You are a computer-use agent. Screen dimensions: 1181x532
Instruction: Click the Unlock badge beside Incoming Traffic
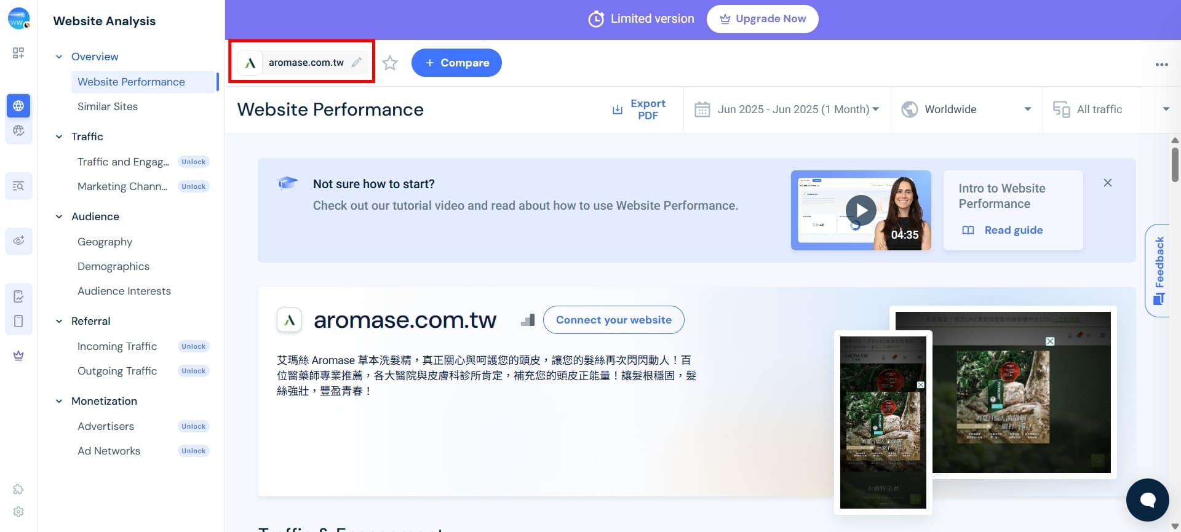point(193,346)
